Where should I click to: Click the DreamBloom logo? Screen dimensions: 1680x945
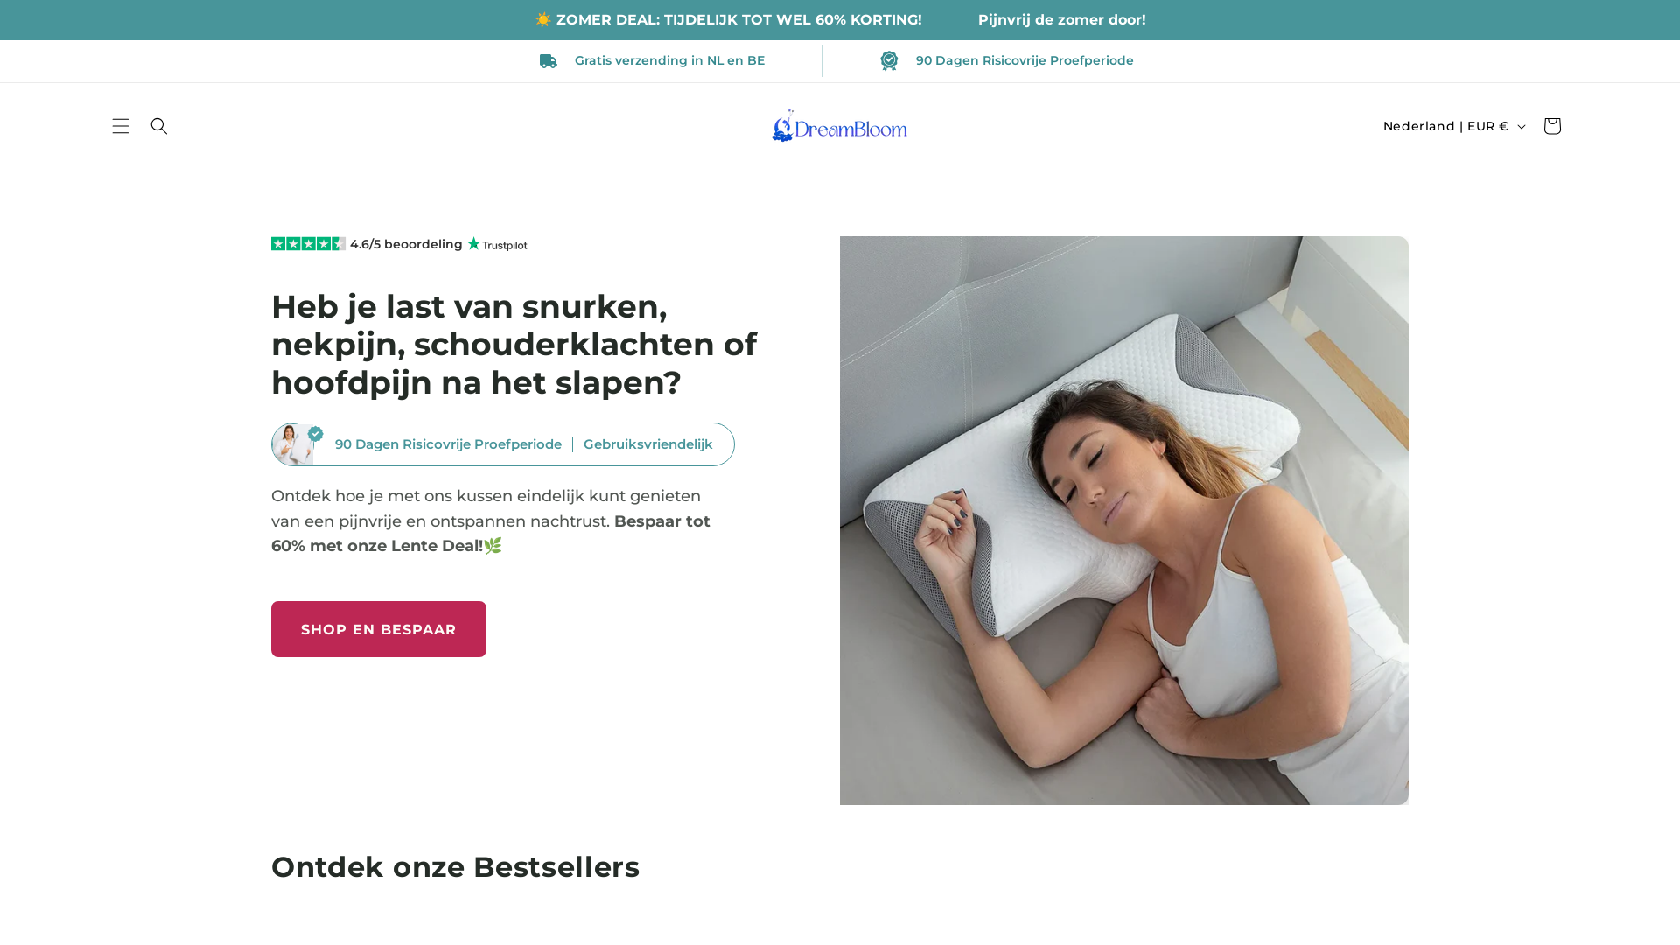click(x=840, y=126)
